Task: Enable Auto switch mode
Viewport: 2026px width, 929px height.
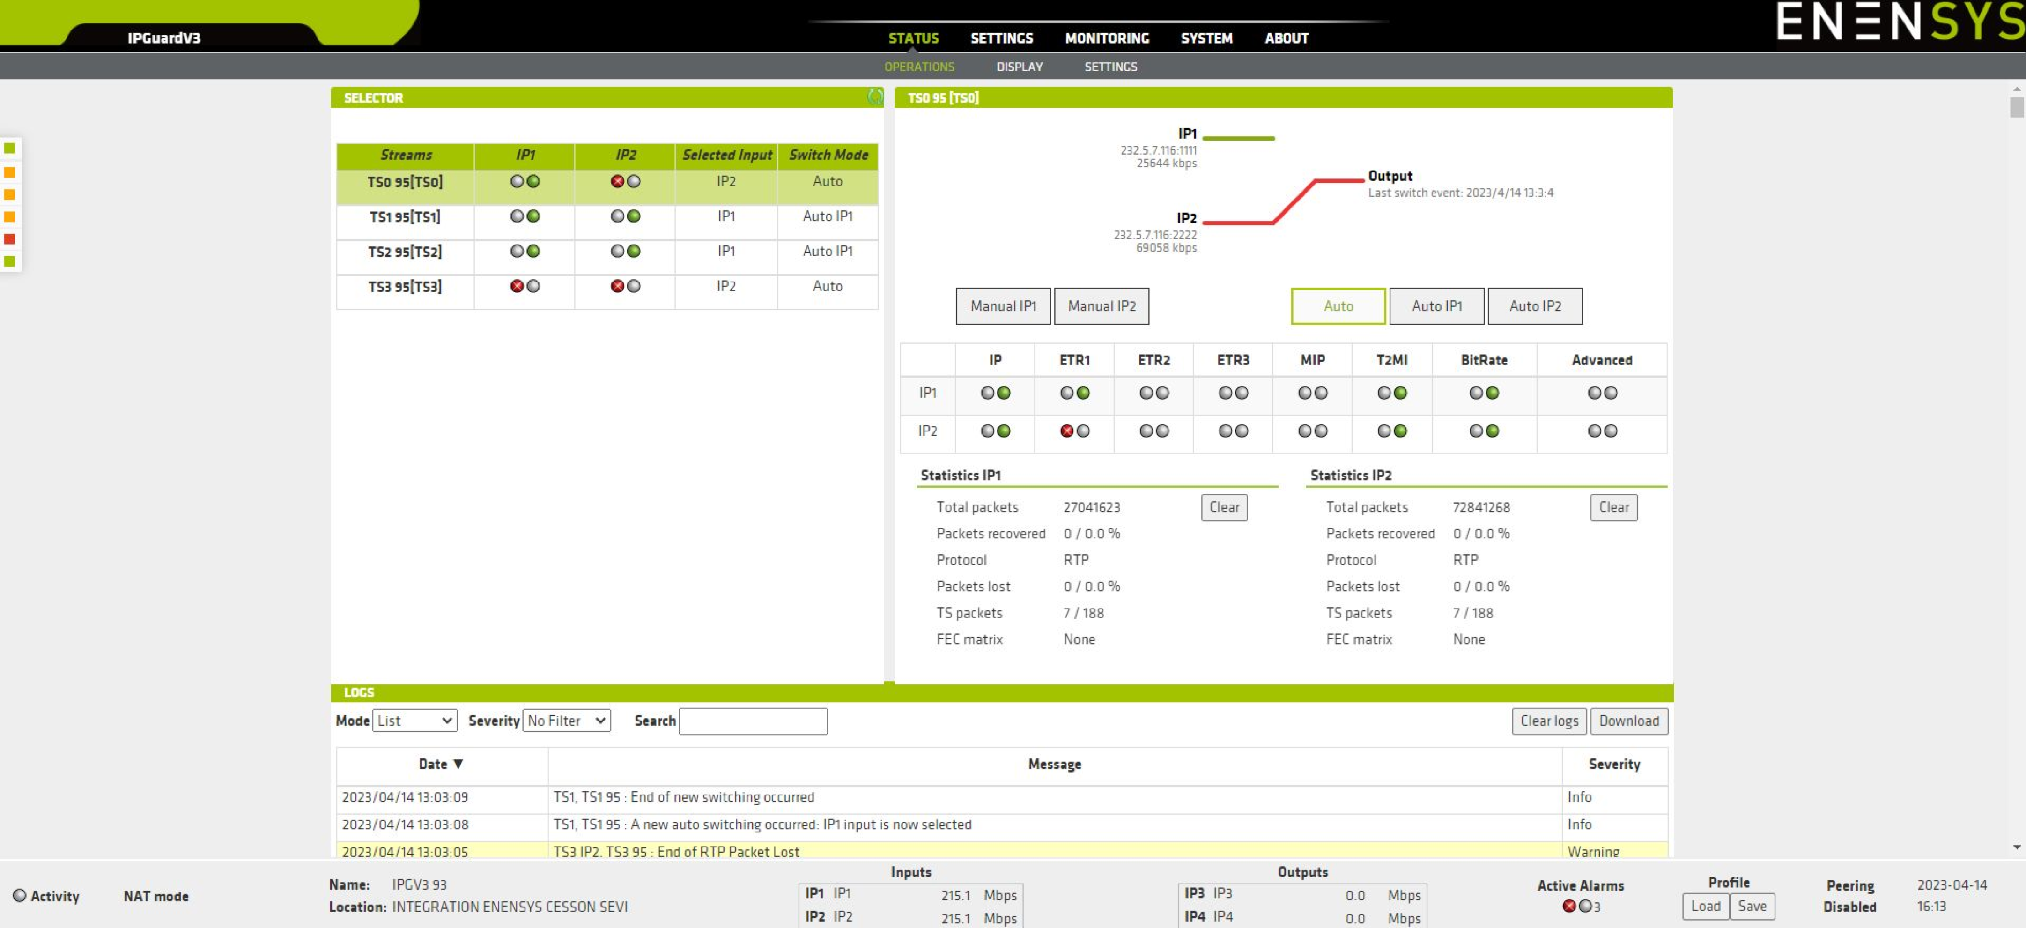Action: click(1337, 306)
